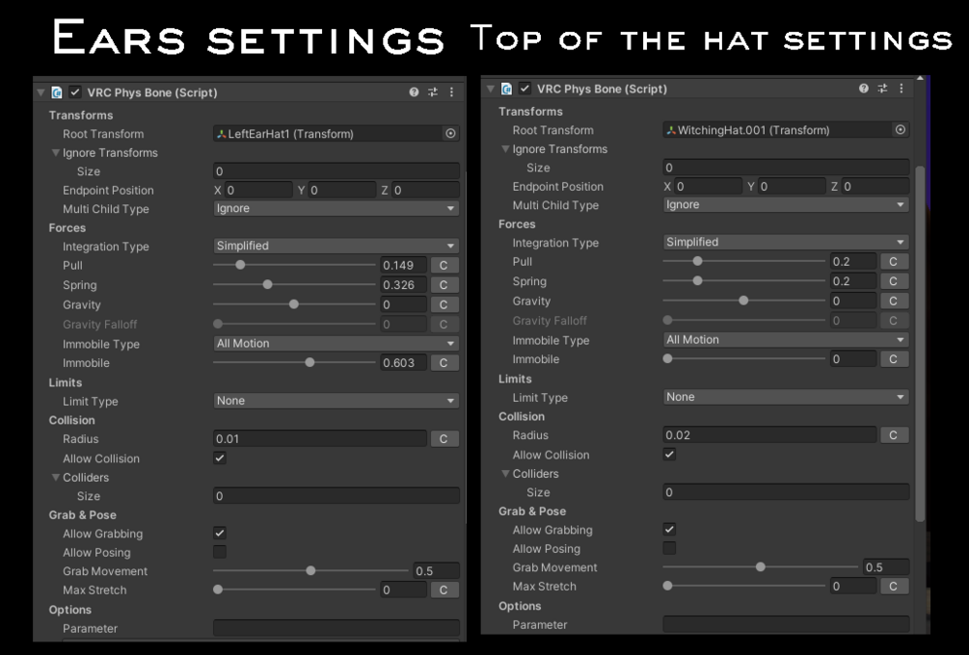Open presets icon on Ears Phys Bone header
The width and height of the screenshot is (969, 655).
(433, 92)
